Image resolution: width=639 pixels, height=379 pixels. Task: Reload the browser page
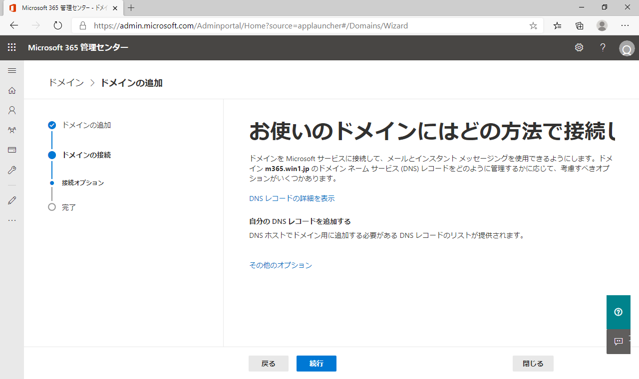[57, 25]
